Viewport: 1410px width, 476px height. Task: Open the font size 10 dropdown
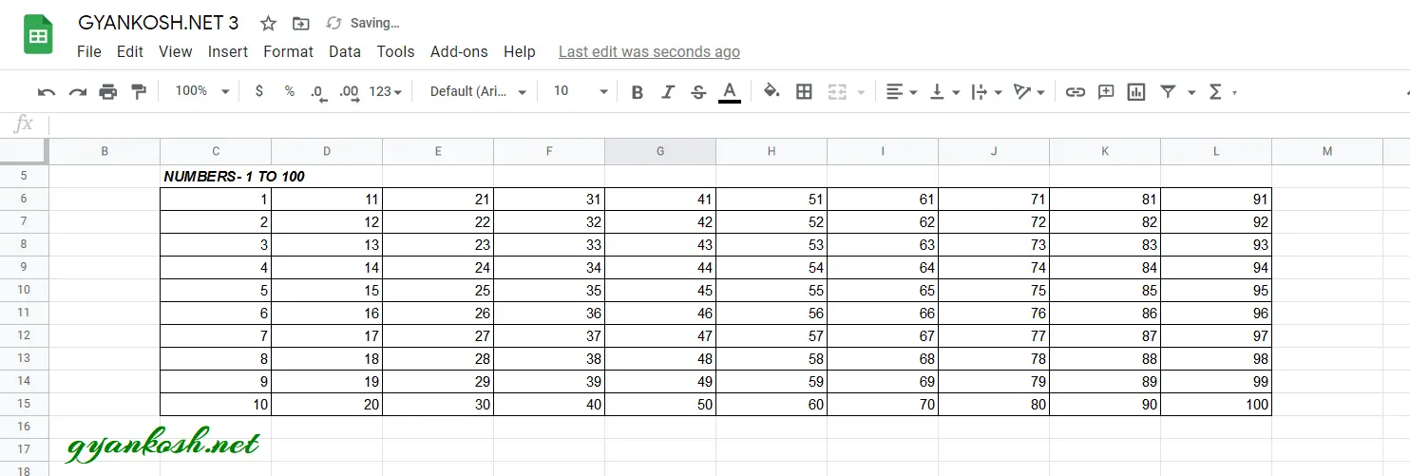pos(580,91)
